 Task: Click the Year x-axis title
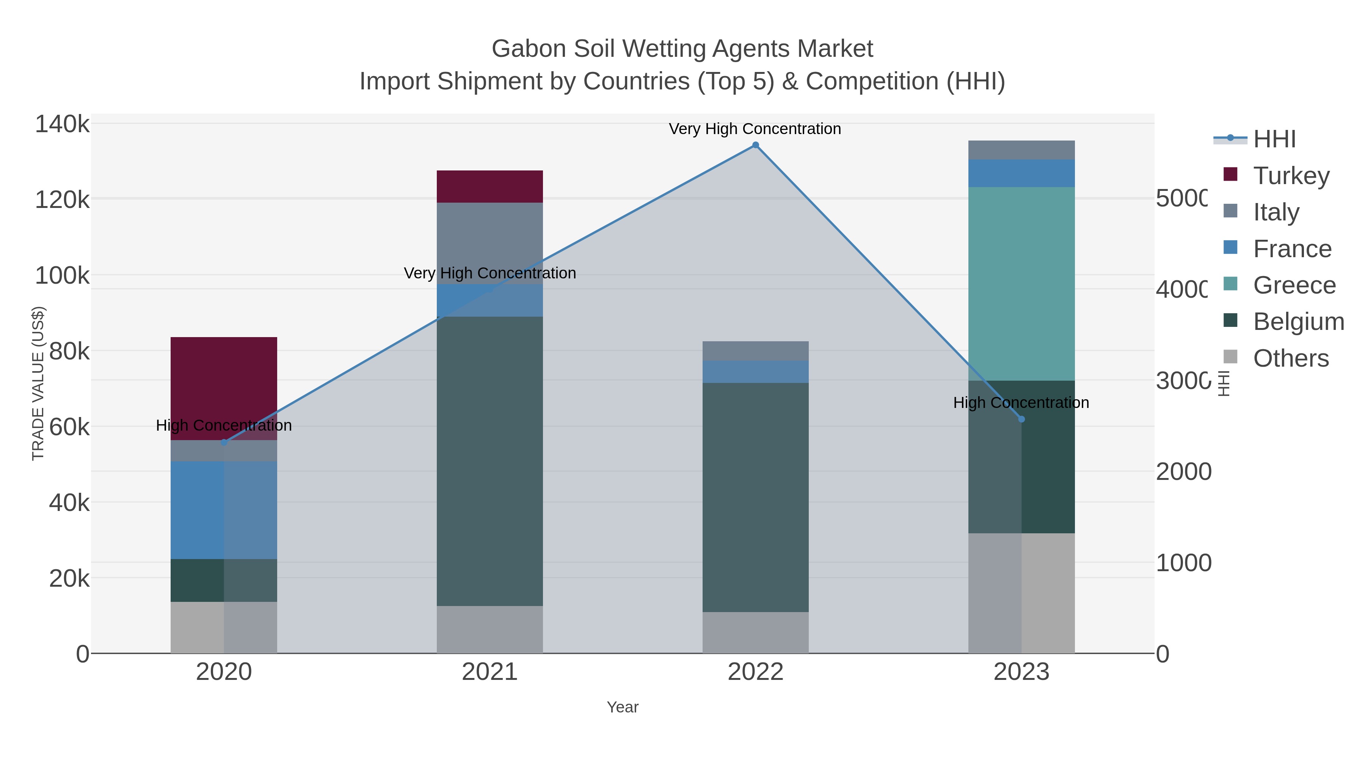pos(623,707)
